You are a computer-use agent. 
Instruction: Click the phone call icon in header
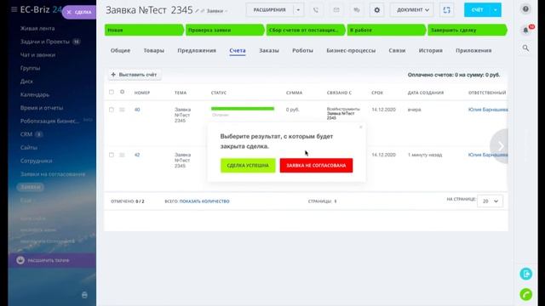point(316,10)
